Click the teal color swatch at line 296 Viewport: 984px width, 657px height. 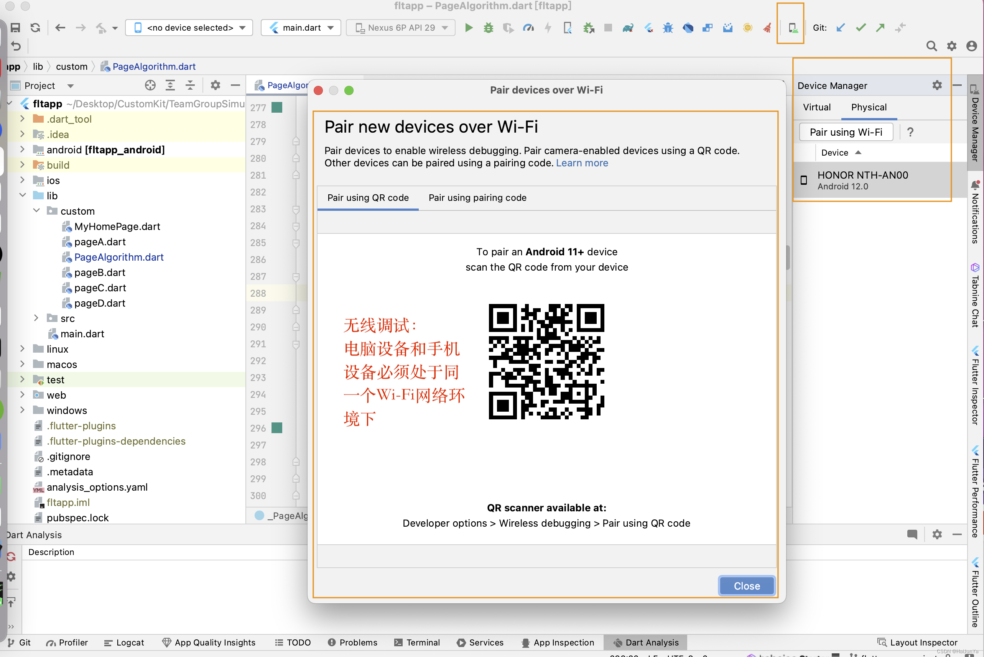(x=276, y=428)
